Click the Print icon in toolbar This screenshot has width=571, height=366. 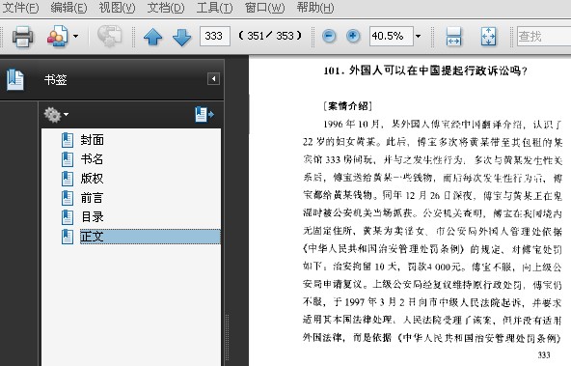(22, 37)
